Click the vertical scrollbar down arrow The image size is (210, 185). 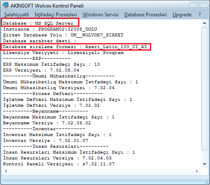[205, 164]
